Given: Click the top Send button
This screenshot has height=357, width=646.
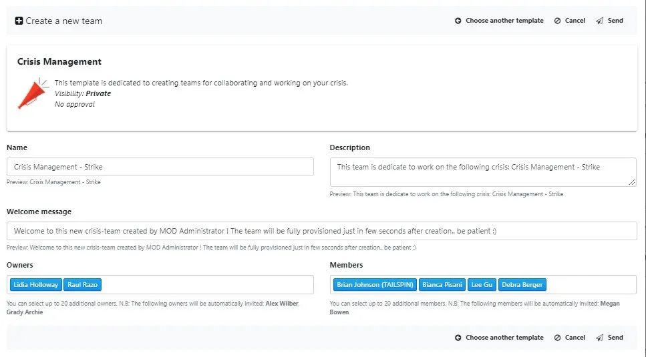Looking at the screenshot, I should tap(609, 21).
